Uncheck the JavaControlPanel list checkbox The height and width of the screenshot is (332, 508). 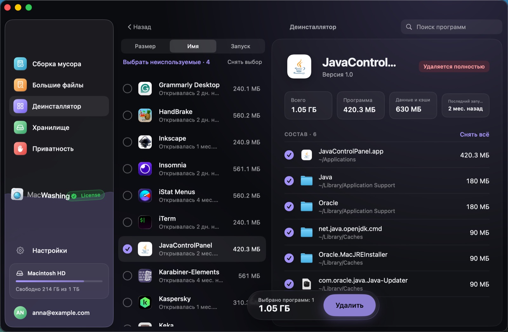tap(128, 249)
